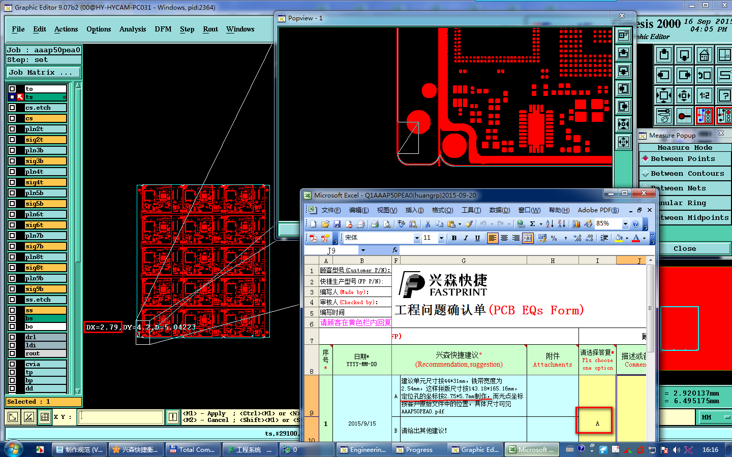Toggle the checkbox for layer 'to'
Viewport: 732px width, 457px height.
click(12, 89)
